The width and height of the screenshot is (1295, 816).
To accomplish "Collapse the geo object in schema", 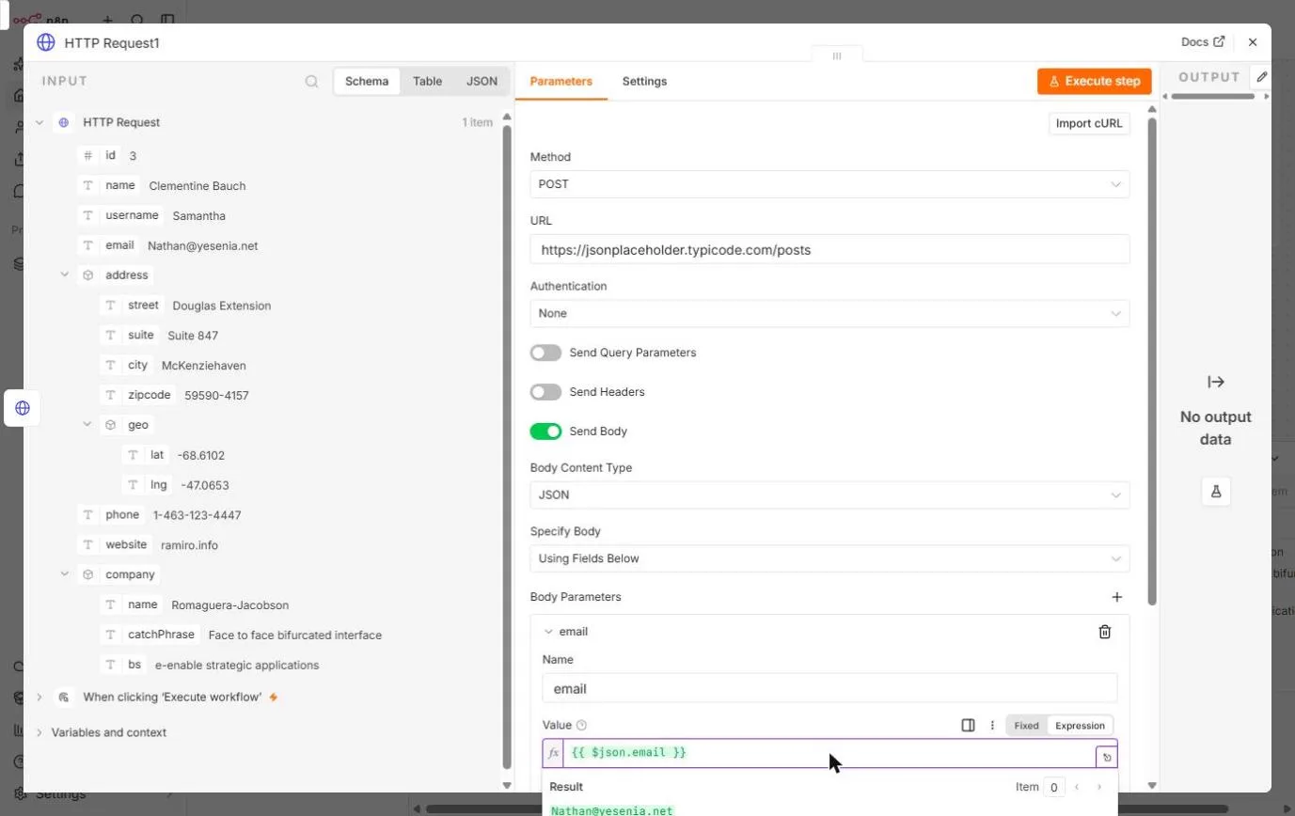I will 87,425.
